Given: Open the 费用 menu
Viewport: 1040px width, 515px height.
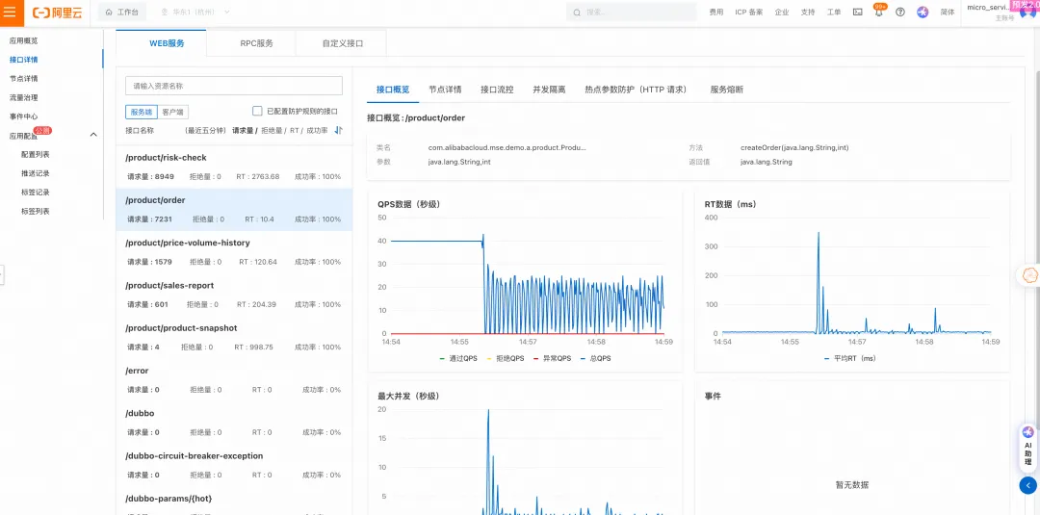Looking at the screenshot, I should tap(716, 12).
